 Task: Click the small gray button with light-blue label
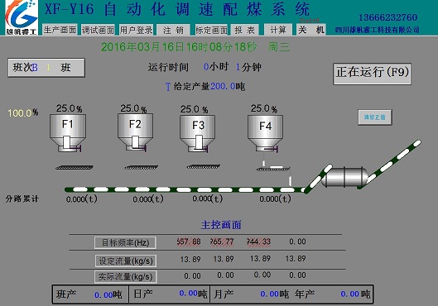(x=375, y=117)
